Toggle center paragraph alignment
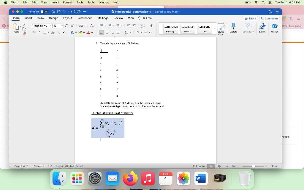304x190 pixels. pyautogui.click(x=107, y=32)
